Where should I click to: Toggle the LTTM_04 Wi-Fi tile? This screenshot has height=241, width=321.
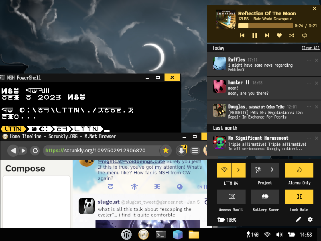click(224, 170)
